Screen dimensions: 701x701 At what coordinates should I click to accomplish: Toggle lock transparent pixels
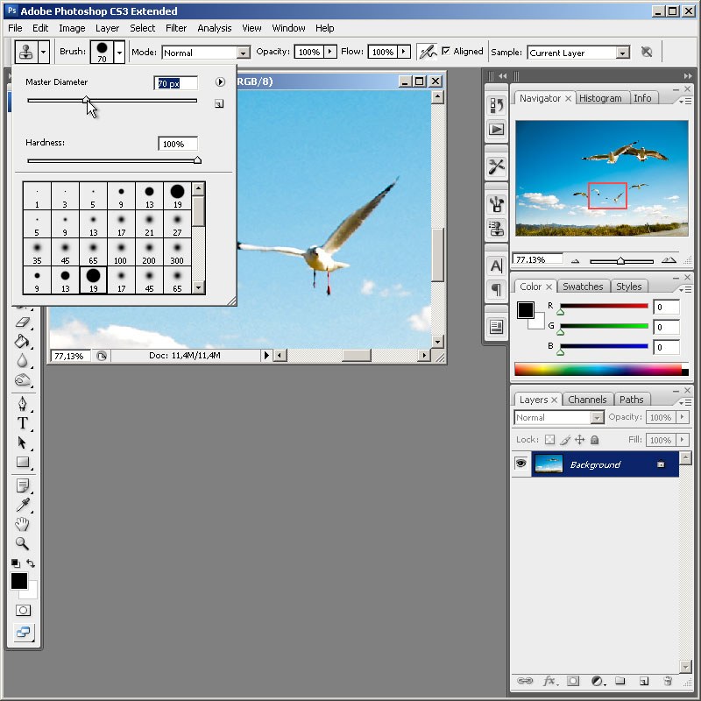click(550, 440)
